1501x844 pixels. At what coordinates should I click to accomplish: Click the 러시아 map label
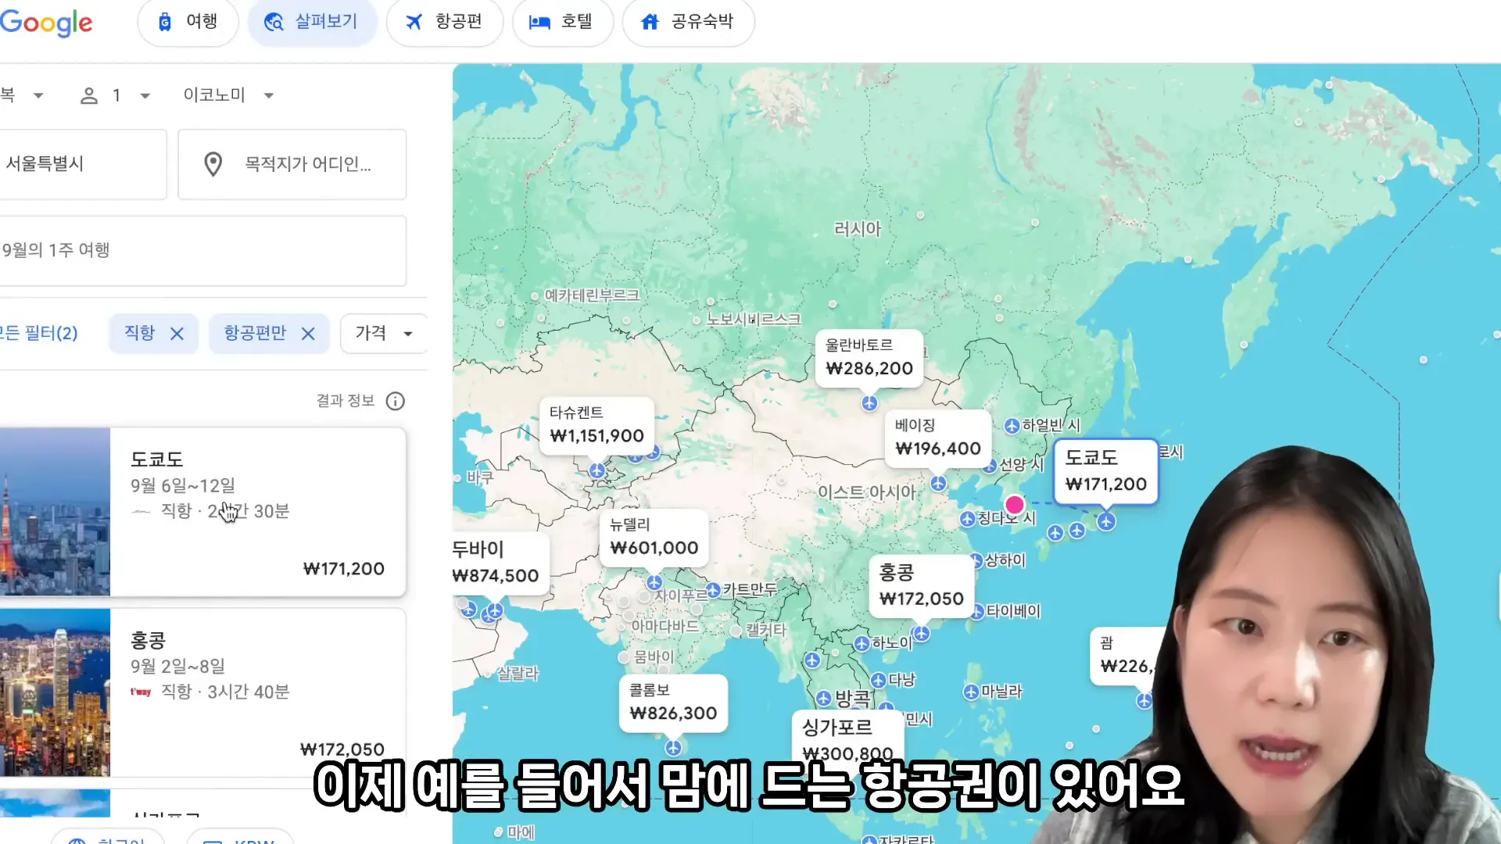tap(858, 229)
